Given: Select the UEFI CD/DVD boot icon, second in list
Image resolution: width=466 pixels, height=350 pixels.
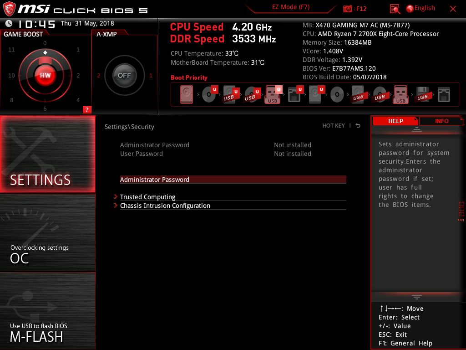Looking at the screenshot, I should tap(210, 94).
